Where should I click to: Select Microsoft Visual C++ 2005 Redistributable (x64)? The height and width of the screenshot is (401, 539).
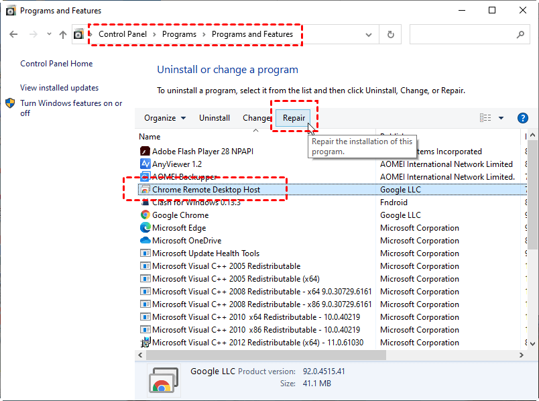coord(236,278)
